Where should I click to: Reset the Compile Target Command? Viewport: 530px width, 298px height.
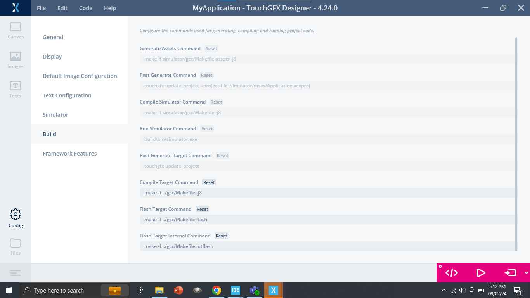tap(209, 182)
